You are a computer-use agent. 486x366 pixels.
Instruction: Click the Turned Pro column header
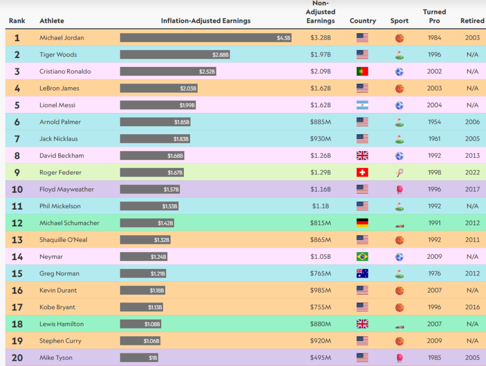[435, 16]
